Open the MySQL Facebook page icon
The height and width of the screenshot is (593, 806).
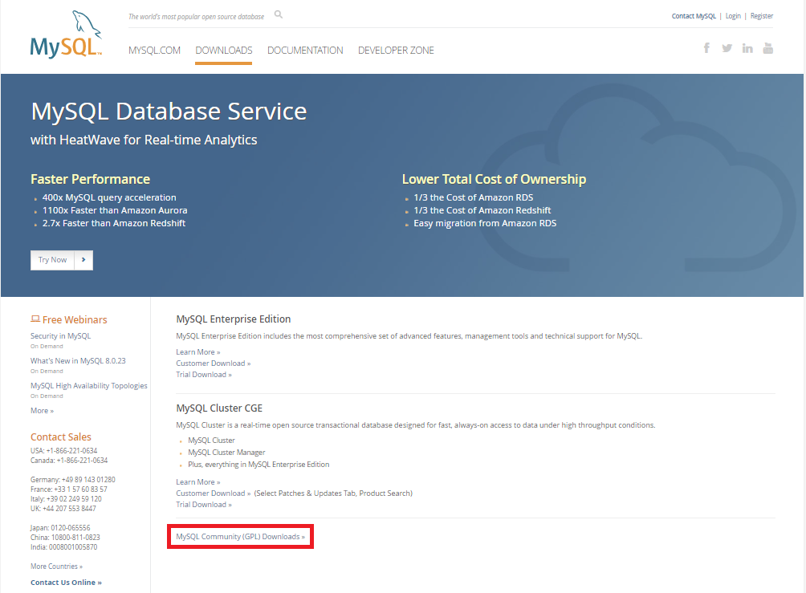click(706, 48)
